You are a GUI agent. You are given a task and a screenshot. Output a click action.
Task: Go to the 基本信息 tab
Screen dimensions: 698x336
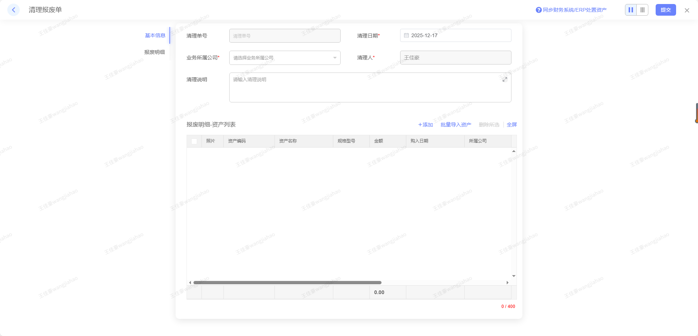tap(155, 35)
